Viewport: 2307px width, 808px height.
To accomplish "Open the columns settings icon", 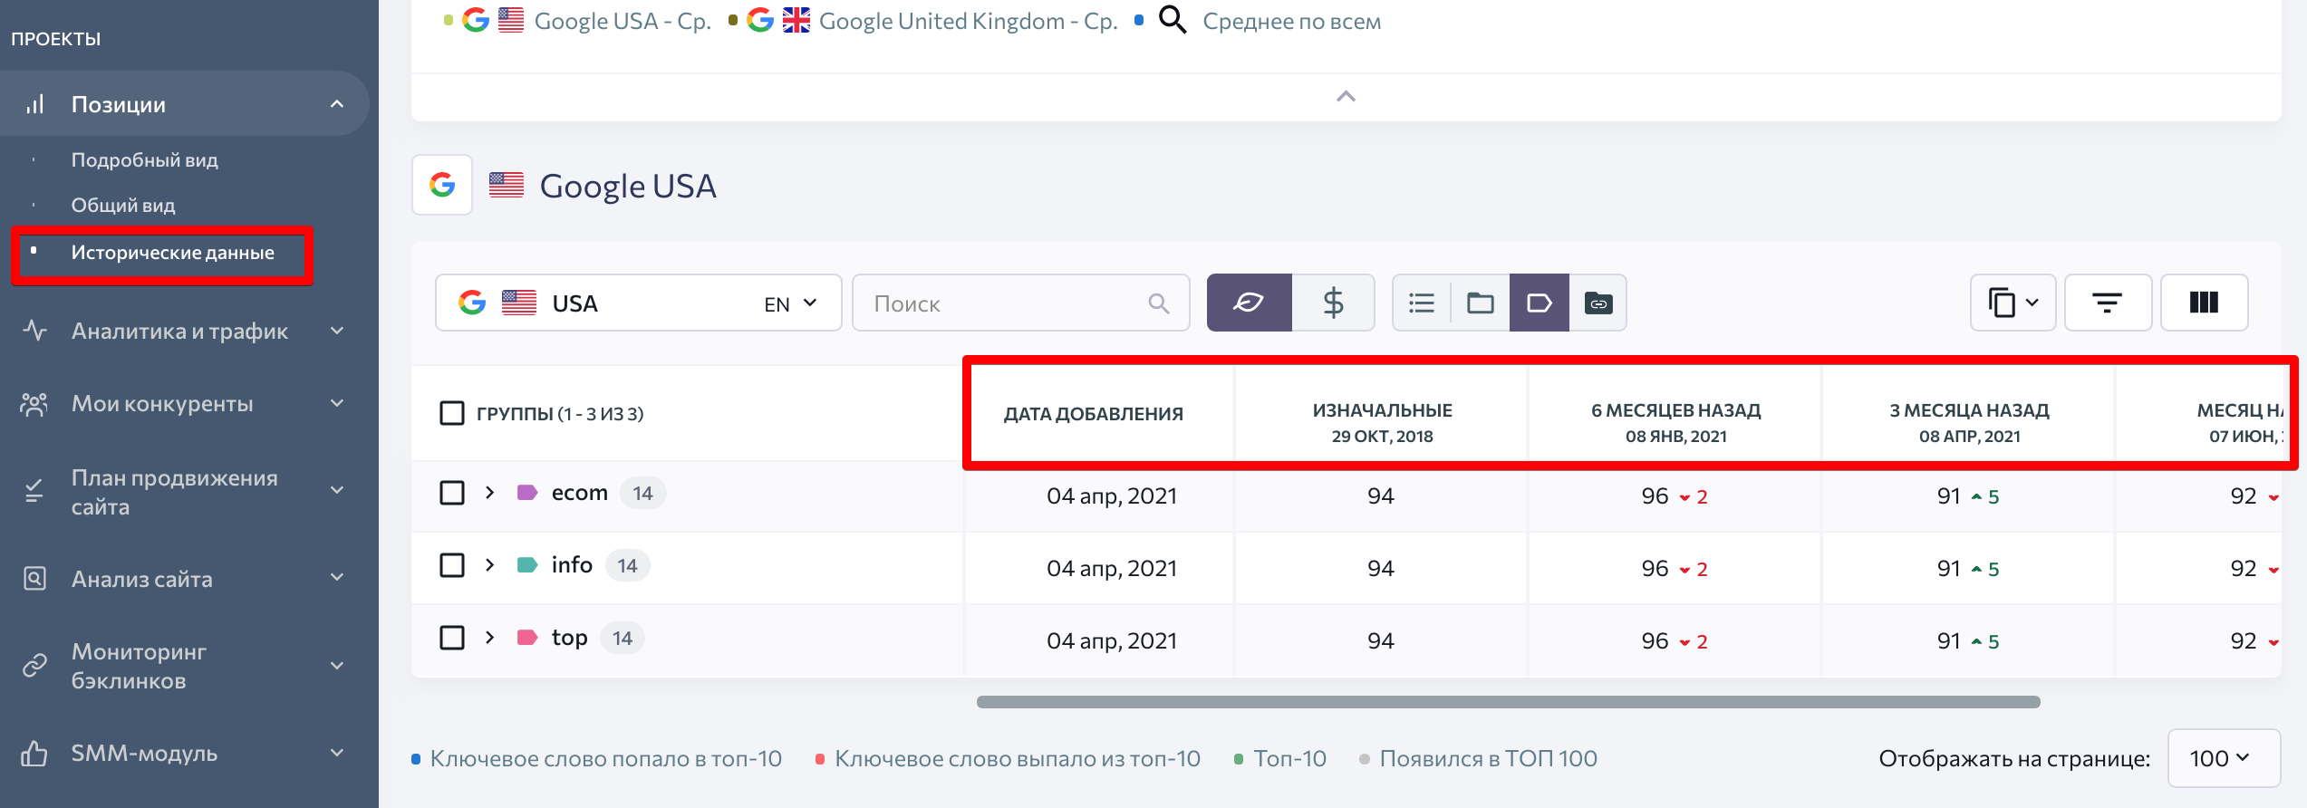I will tap(2204, 303).
